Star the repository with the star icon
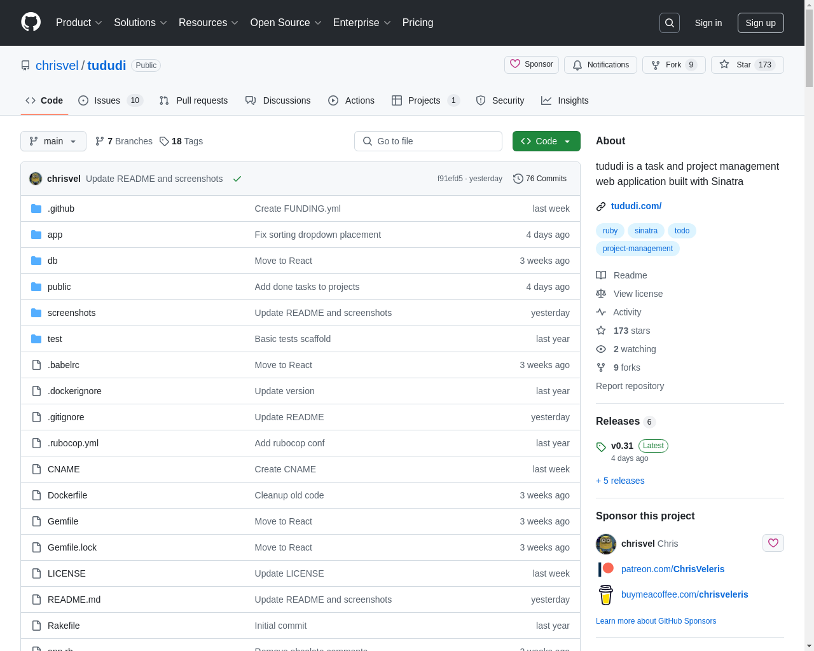 click(724, 65)
